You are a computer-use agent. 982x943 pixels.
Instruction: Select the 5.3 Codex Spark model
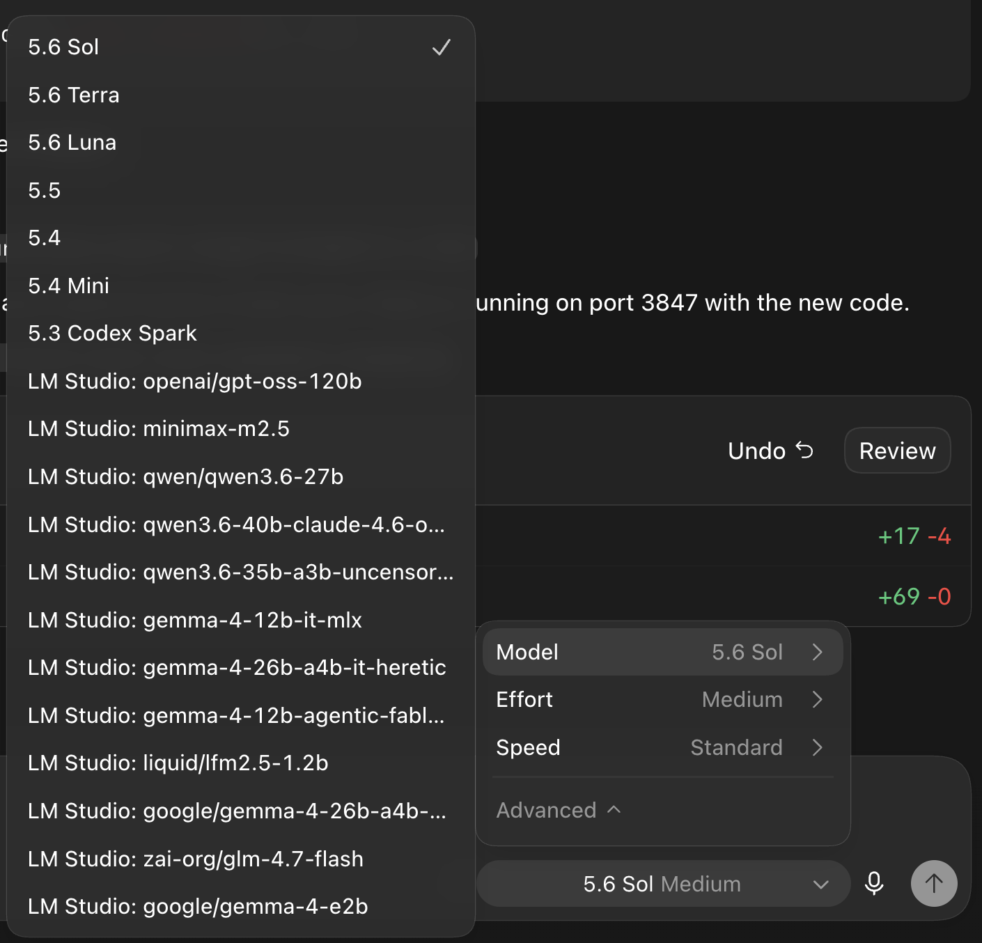click(240, 334)
